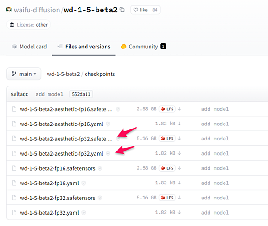Open the checkpoints breadcrumb link
The width and height of the screenshot is (268, 226).
point(100,74)
